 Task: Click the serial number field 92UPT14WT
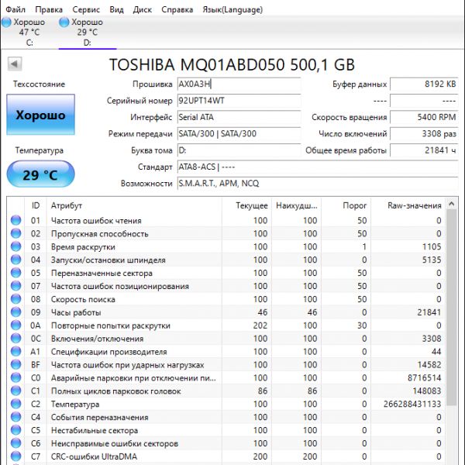237,102
